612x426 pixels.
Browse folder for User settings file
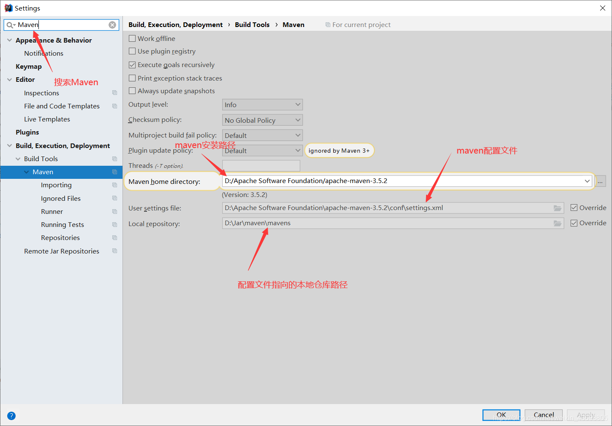(x=558, y=208)
